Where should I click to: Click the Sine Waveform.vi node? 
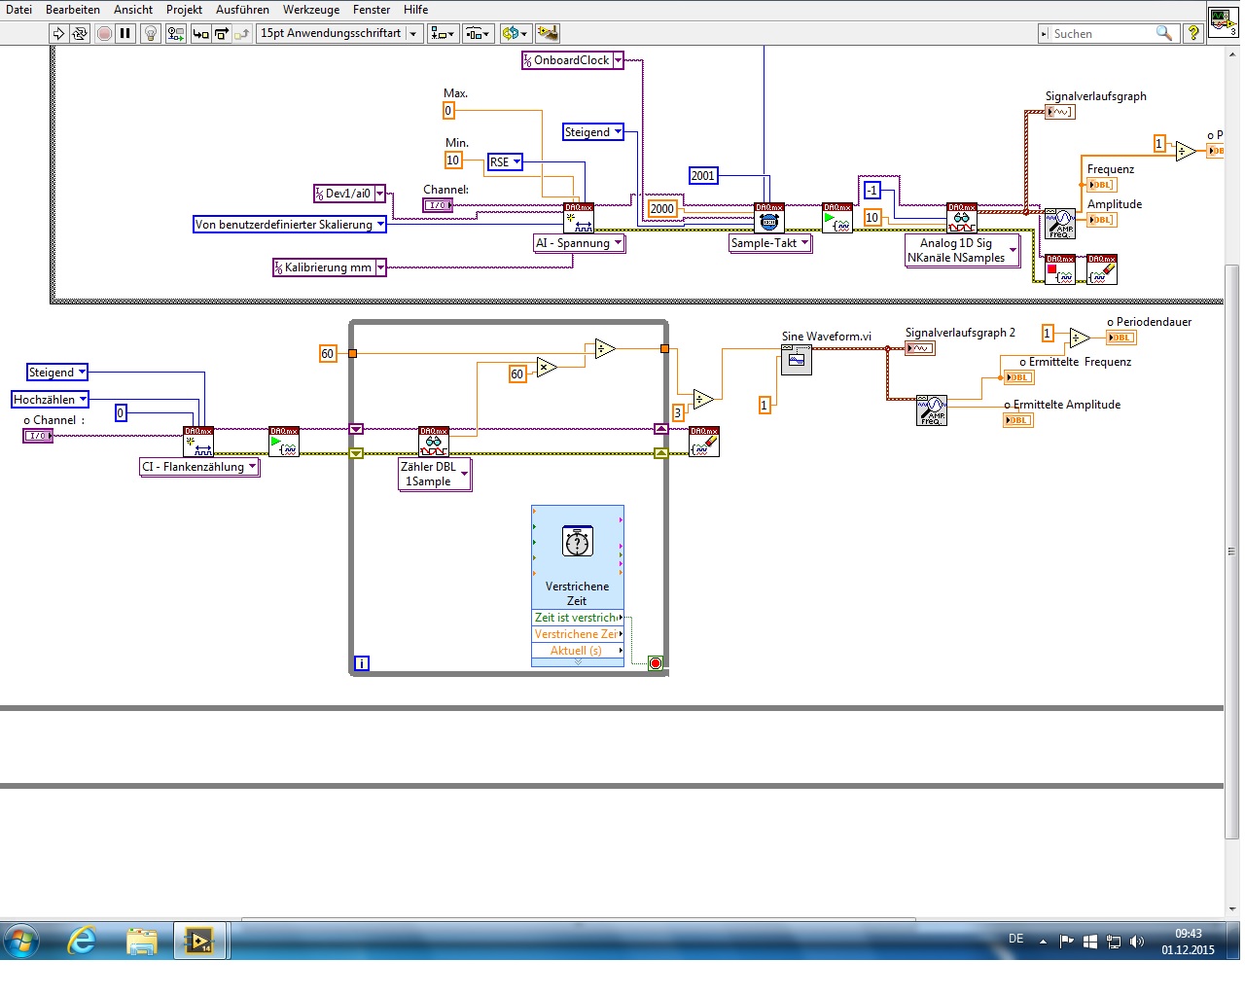pyautogui.click(x=797, y=361)
